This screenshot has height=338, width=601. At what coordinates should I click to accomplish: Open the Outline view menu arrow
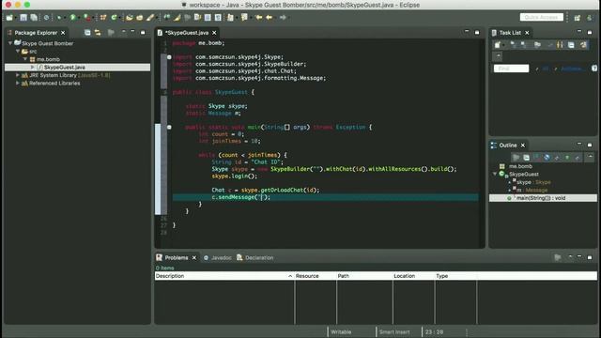point(590,157)
